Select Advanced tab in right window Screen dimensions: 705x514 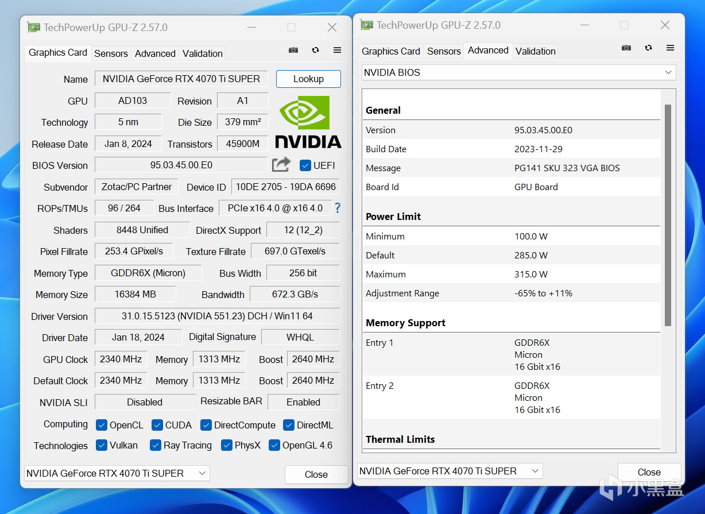click(488, 50)
